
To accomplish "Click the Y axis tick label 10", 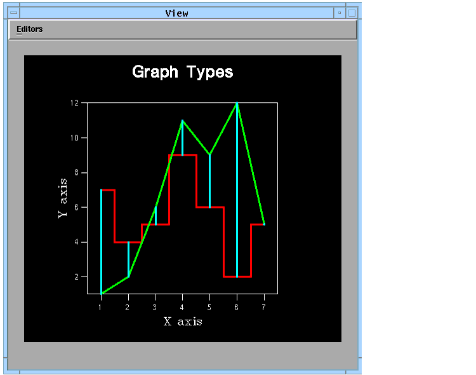I will pyautogui.click(x=74, y=138).
